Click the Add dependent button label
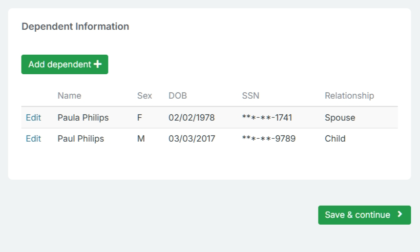Image resolution: width=420 pixels, height=252 pixels. [x=60, y=64]
